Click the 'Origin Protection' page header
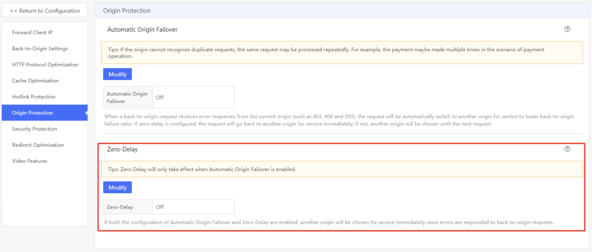This screenshot has height=252, width=592. 127,11
